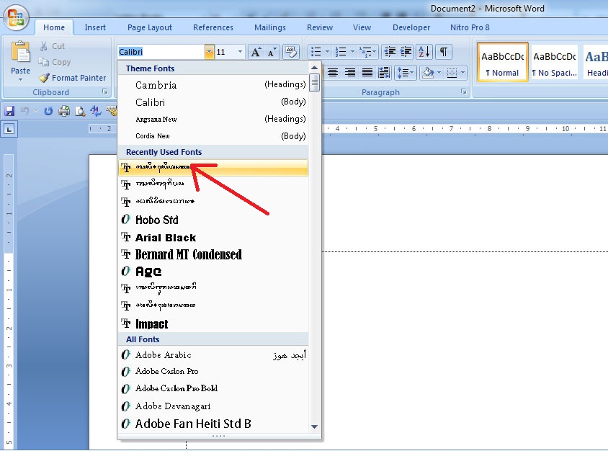Choose Angsana New (Headings) font

click(213, 119)
